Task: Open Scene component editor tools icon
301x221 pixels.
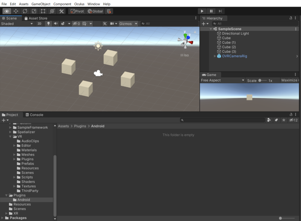Action: click(x=105, y=24)
